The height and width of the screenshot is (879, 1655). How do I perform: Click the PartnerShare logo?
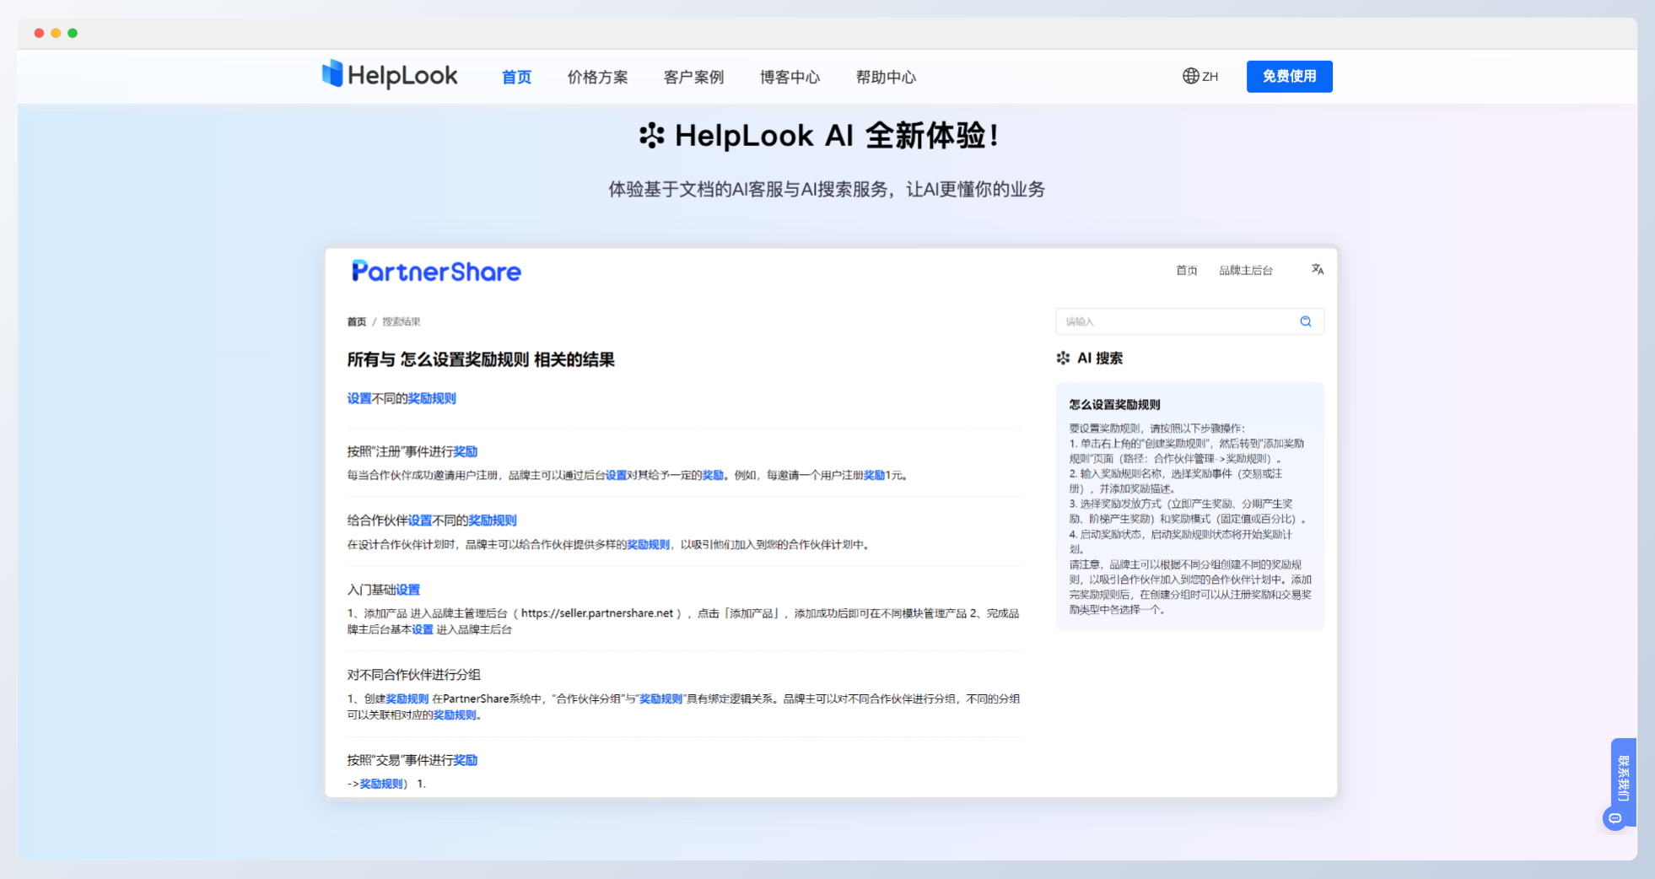(436, 271)
